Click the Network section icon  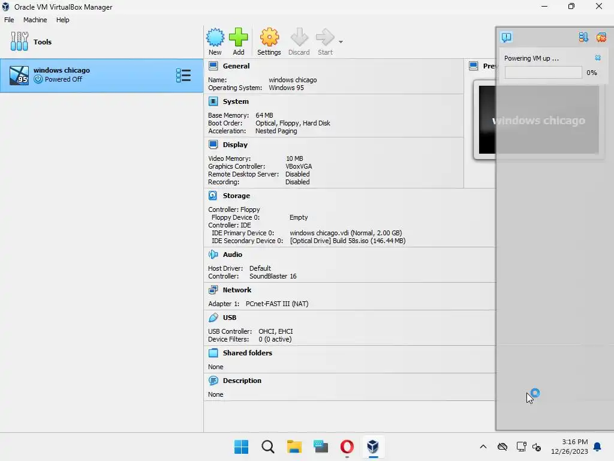click(x=213, y=290)
